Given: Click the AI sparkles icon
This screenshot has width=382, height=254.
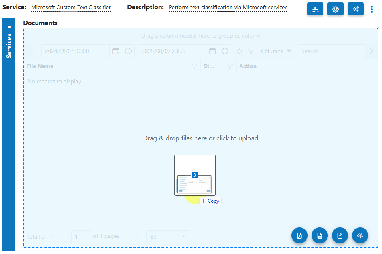Looking at the screenshot, I should pyautogui.click(x=355, y=9).
